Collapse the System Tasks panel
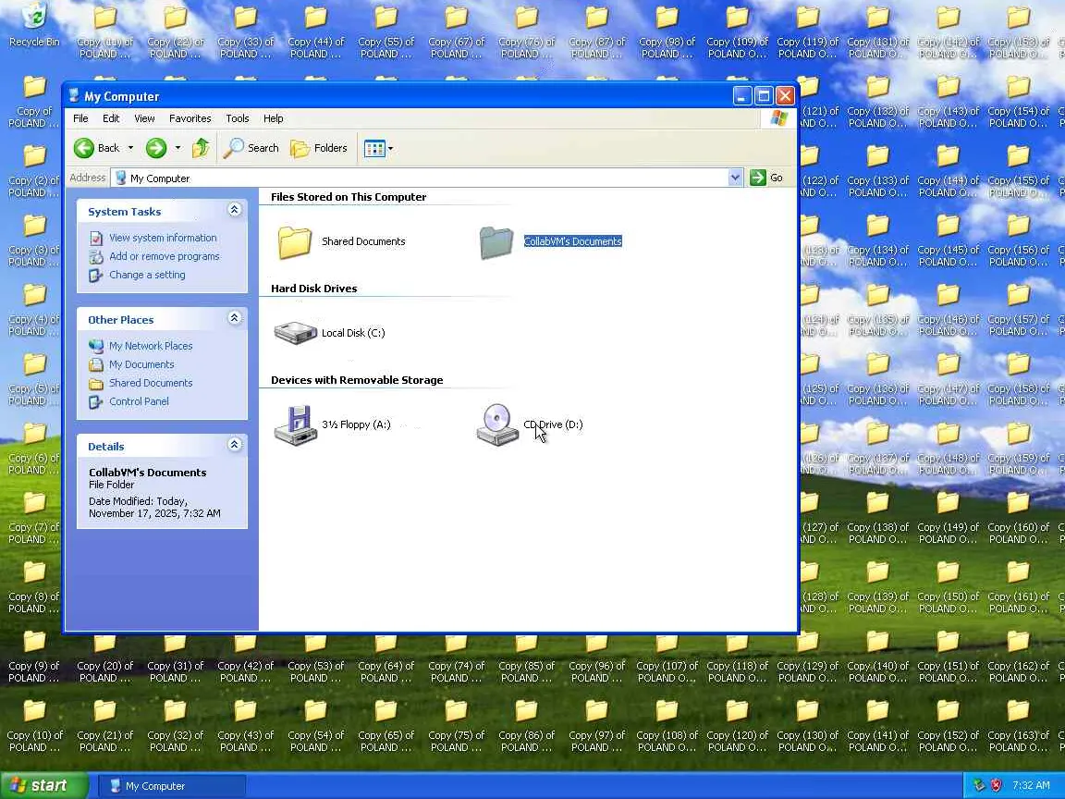The image size is (1065, 799). pos(234,210)
